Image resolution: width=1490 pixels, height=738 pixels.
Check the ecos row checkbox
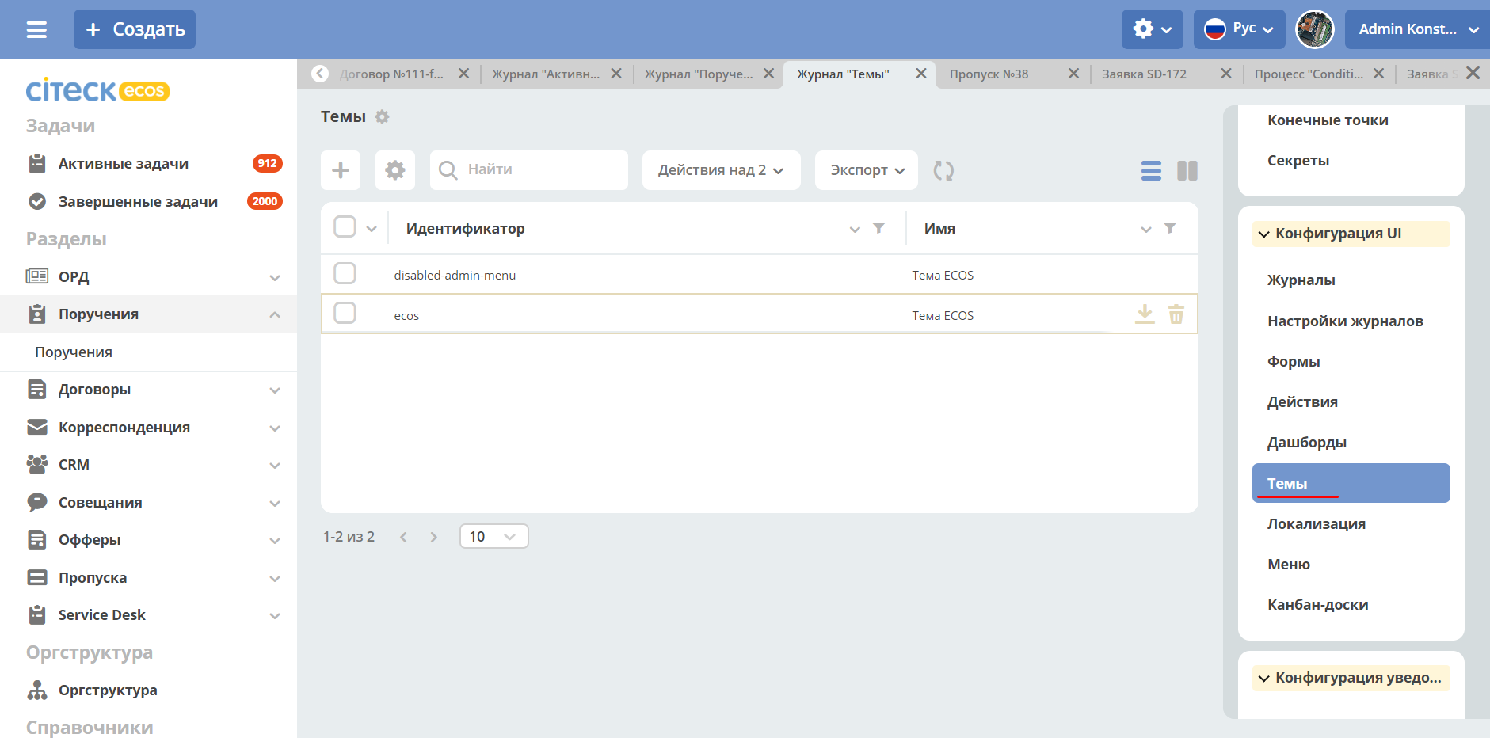[x=345, y=313]
